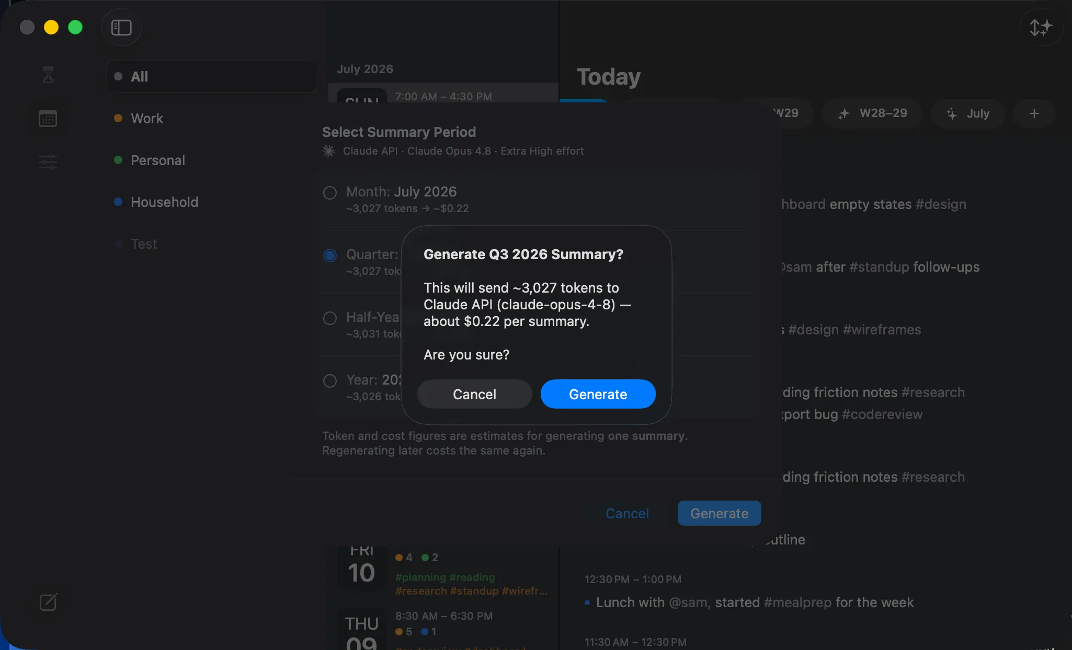Select the Quarter radio option
1072x650 pixels.
pos(329,256)
